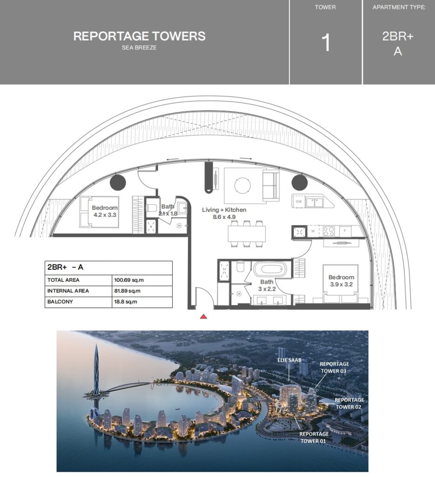Image resolution: width=435 pixels, height=477 pixels.
Task: Toggle the dark column circle near the kitchen
Action: 299,182
